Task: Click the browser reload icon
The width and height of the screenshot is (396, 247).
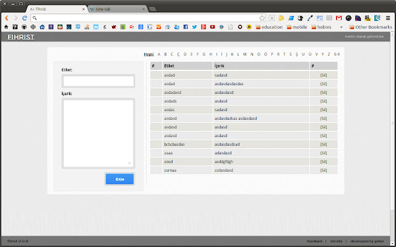Action: [x=25, y=18]
